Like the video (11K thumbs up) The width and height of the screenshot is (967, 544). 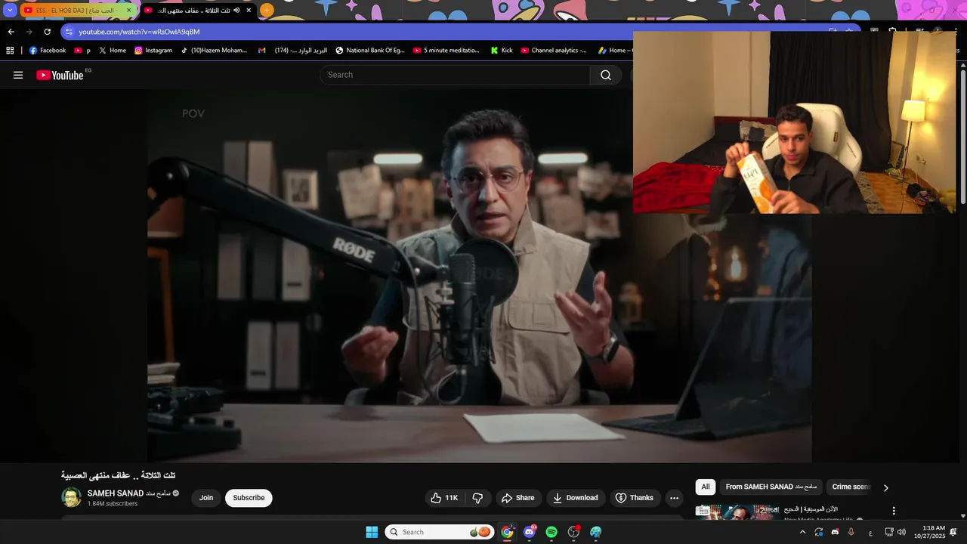[444, 498]
